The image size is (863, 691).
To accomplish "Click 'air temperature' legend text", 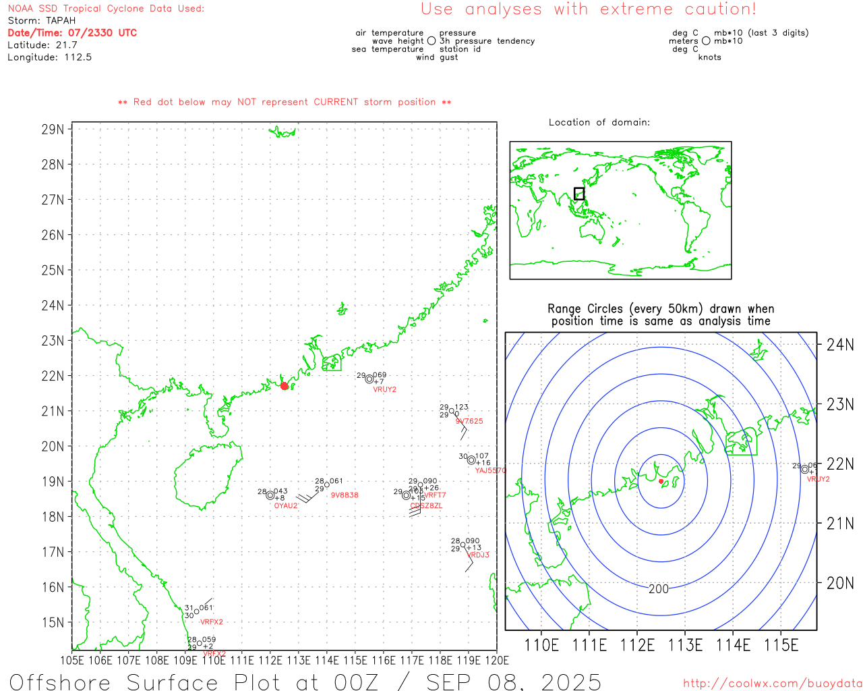I will point(390,33).
